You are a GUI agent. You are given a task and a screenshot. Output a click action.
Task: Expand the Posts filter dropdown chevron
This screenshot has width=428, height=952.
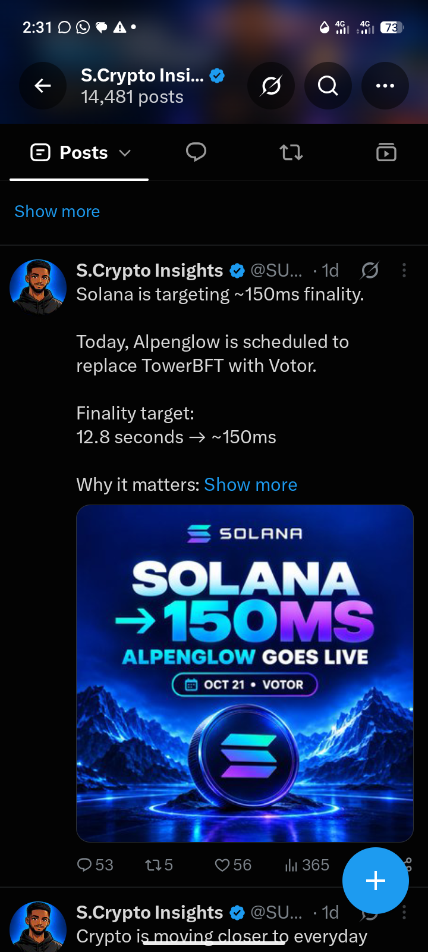(125, 153)
